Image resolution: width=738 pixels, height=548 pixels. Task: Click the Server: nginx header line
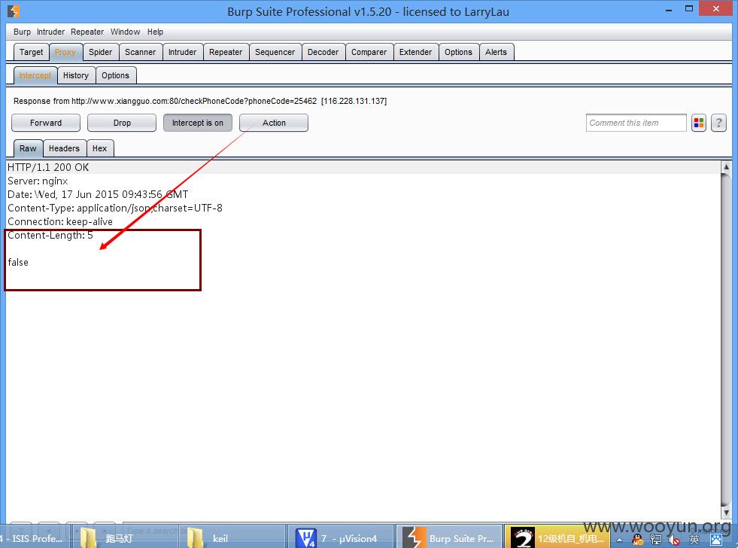(38, 181)
